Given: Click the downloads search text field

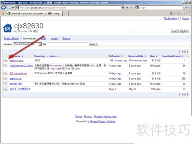Looking at the screenshot, I should tap(68, 44).
